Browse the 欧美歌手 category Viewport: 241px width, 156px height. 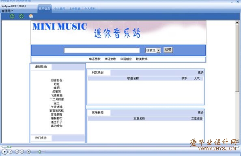click(x=142, y=59)
